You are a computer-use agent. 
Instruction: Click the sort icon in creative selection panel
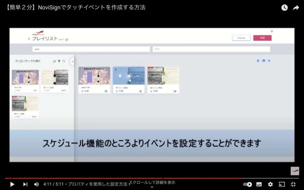pyautogui.click(x=55, y=61)
